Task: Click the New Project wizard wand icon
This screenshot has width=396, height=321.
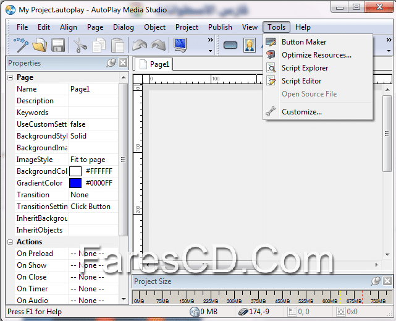Action: pyautogui.click(x=21, y=45)
